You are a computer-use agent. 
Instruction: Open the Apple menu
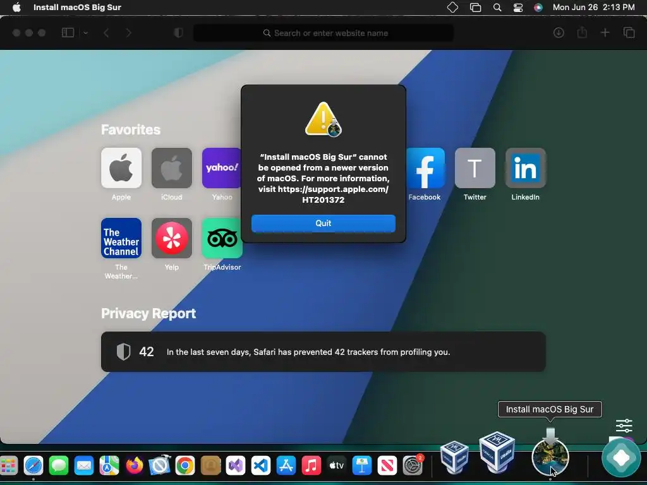(x=16, y=8)
